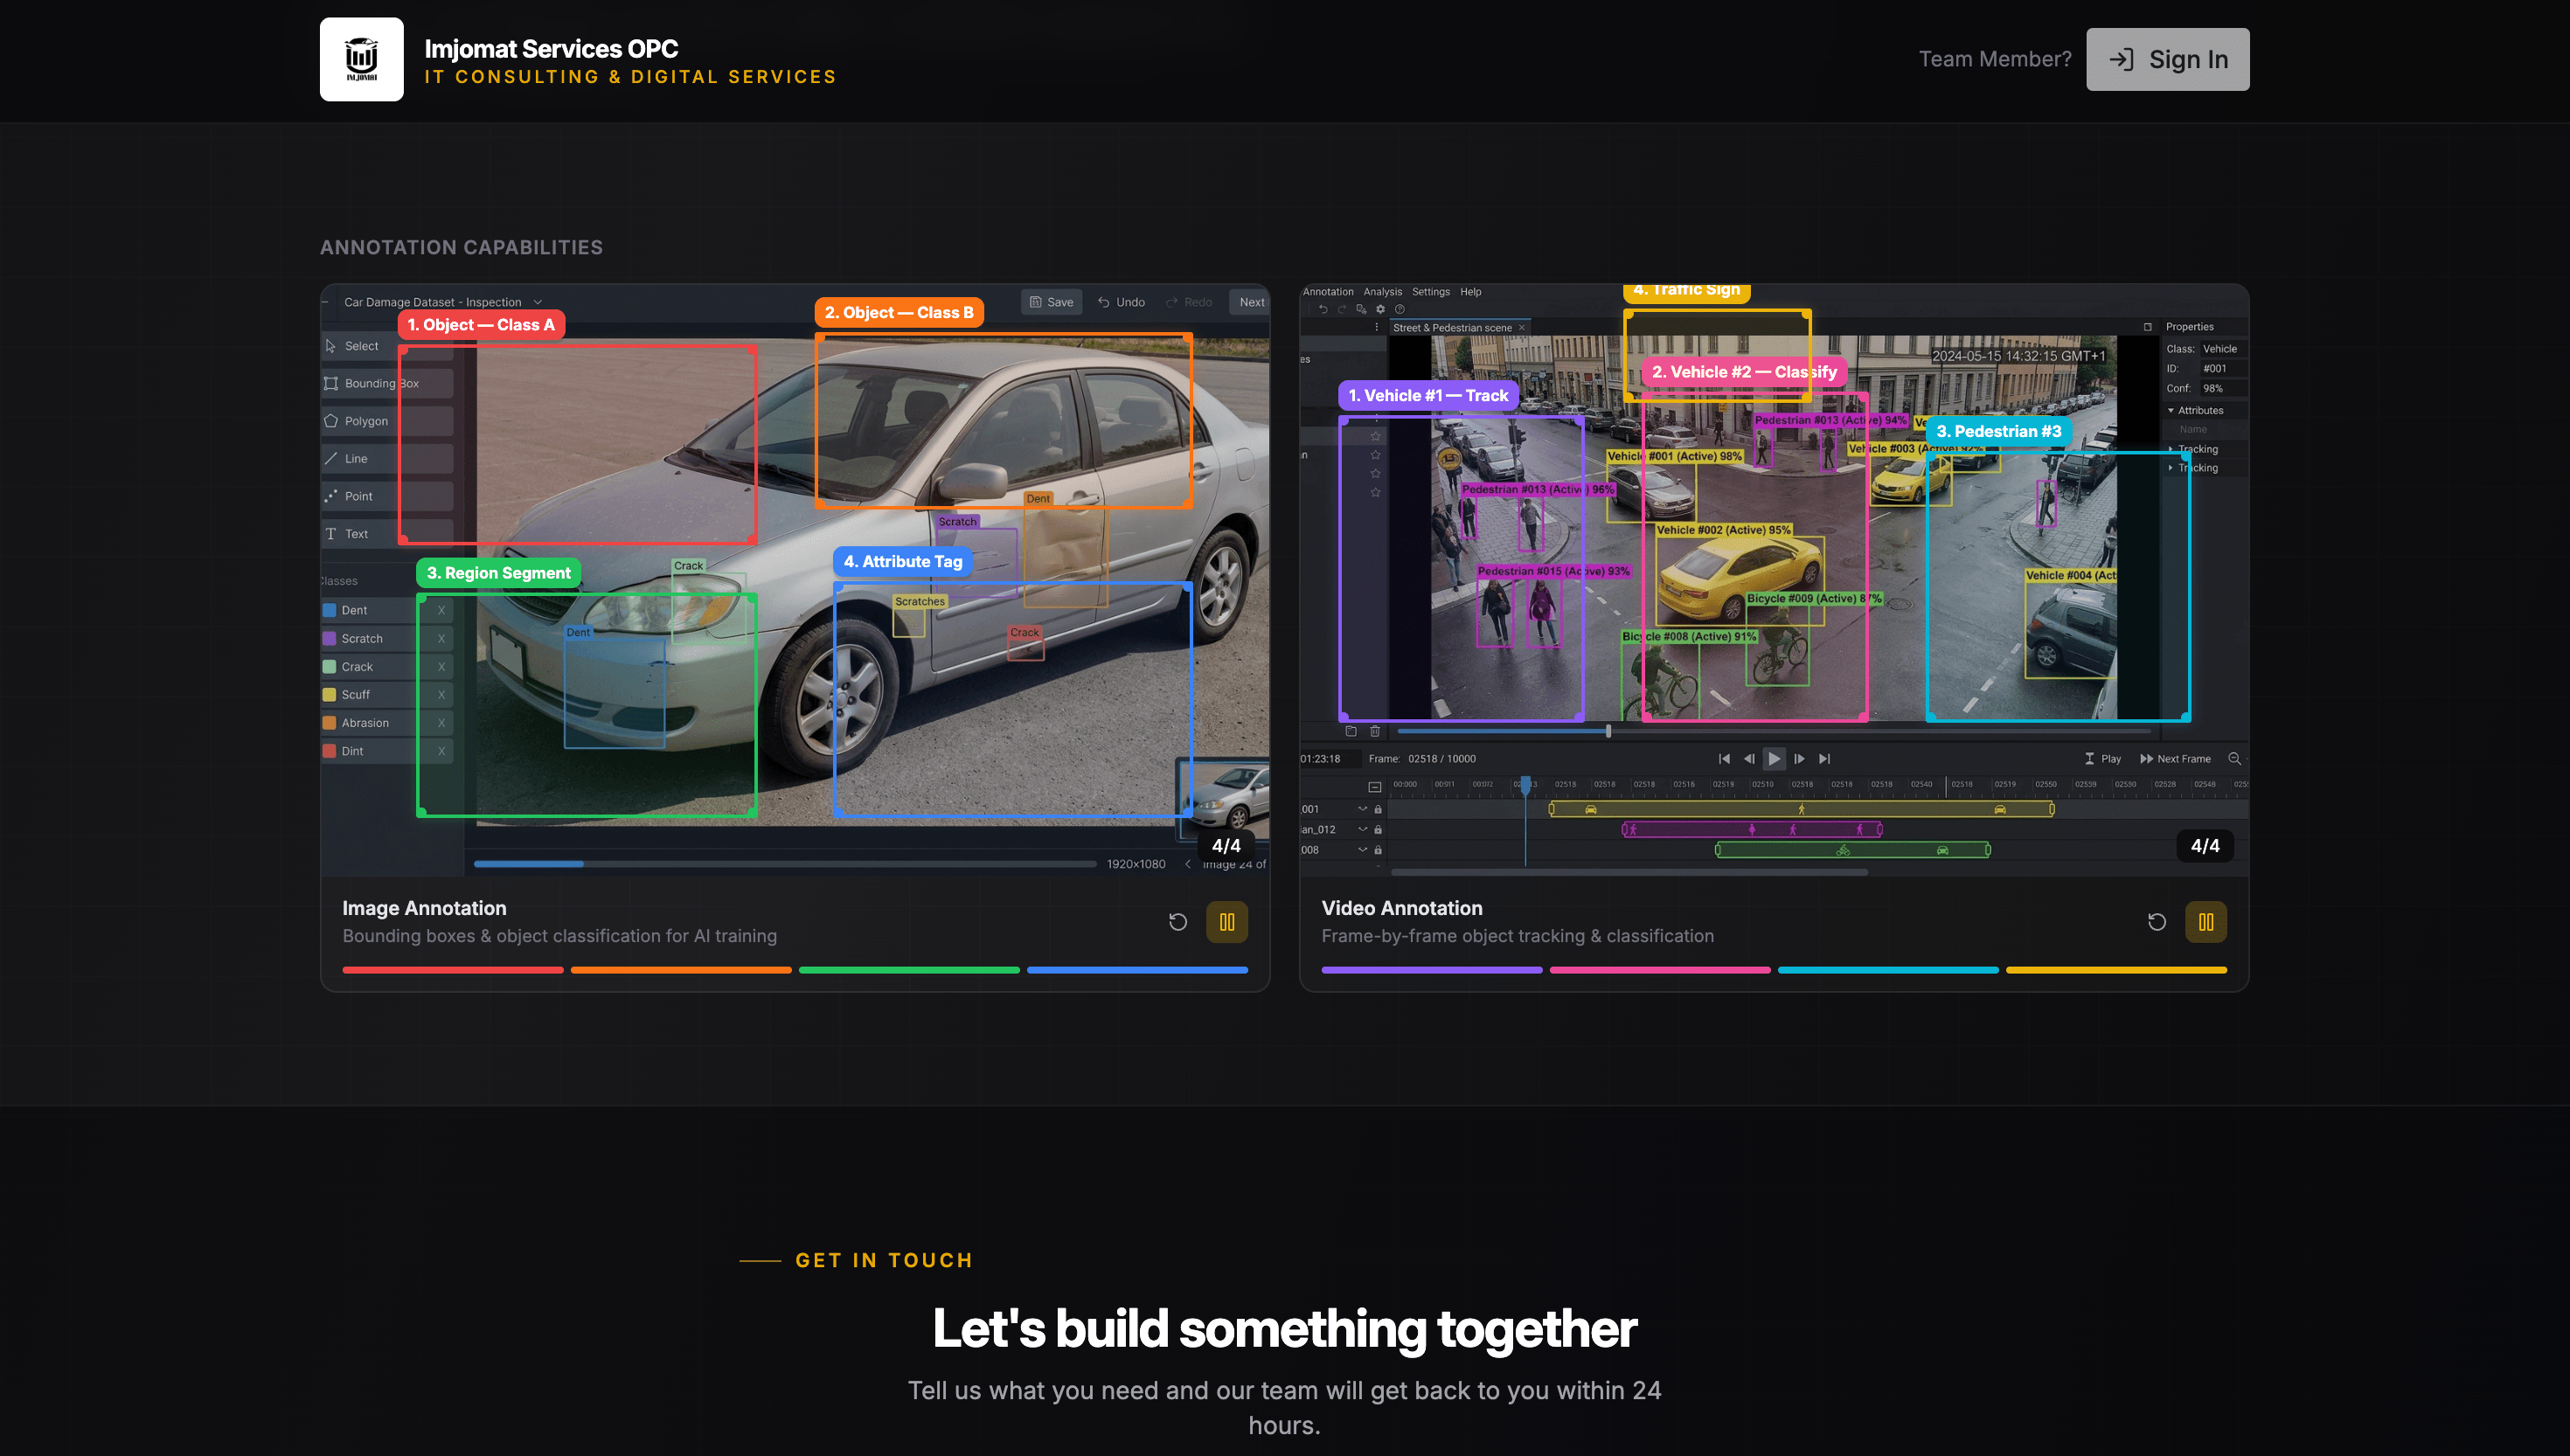Click the X beside the Scuff class

(441, 695)
